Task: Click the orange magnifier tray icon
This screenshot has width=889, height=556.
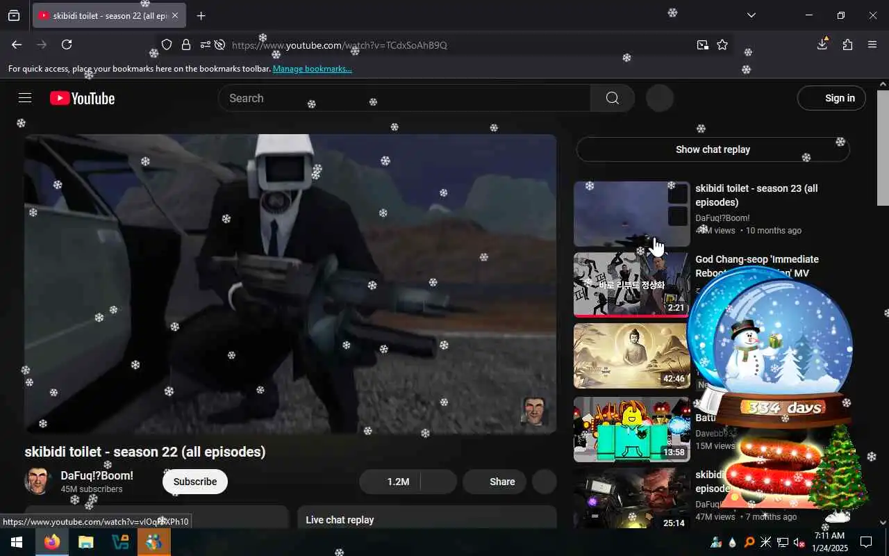Action: point(749,542)
